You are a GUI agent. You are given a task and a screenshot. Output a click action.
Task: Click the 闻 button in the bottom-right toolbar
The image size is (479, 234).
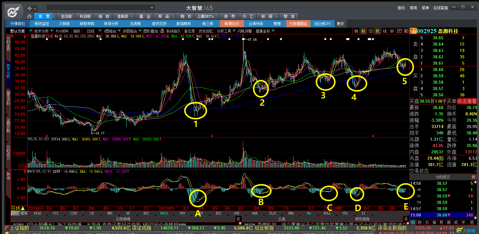449,222
